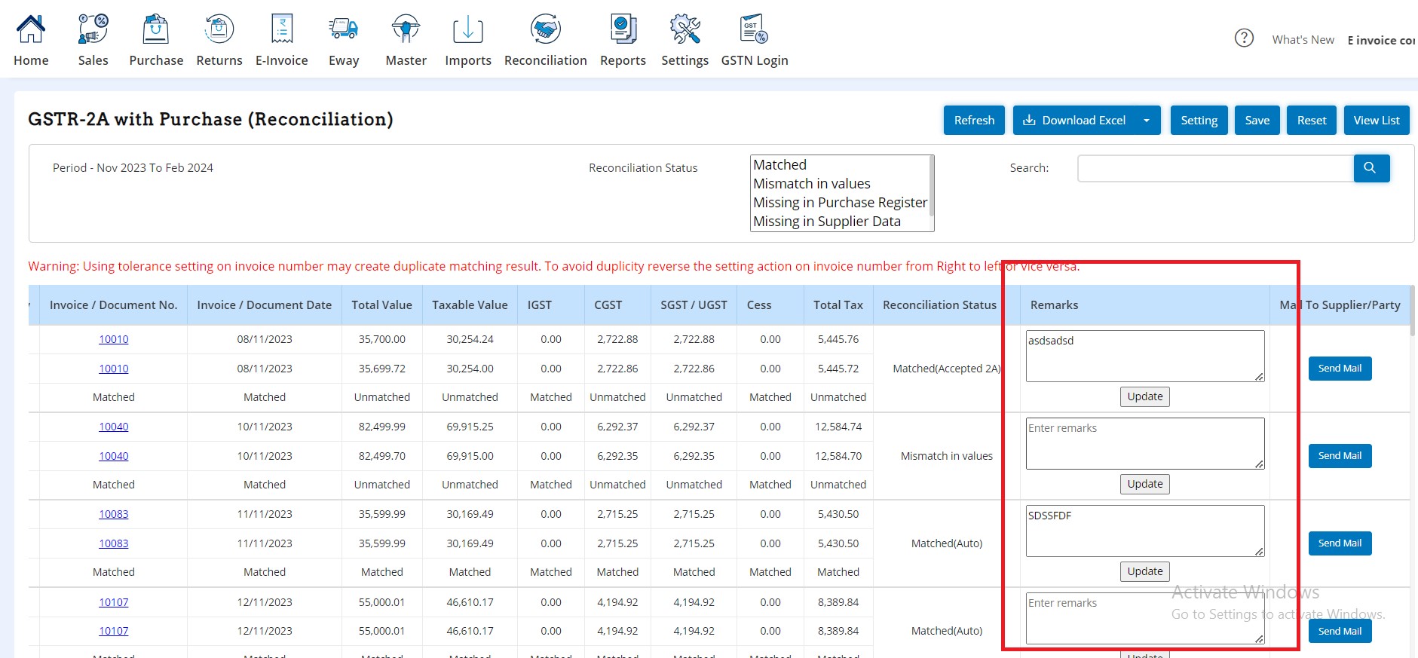Click Update for invoice 10040 remarks
Image resolution: width=1418 pixels, height=658 pixels.
click(1145, 484)
